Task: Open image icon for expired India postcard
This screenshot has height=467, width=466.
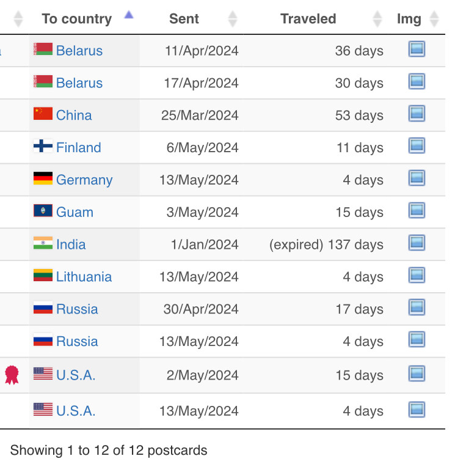Action: 417,243
